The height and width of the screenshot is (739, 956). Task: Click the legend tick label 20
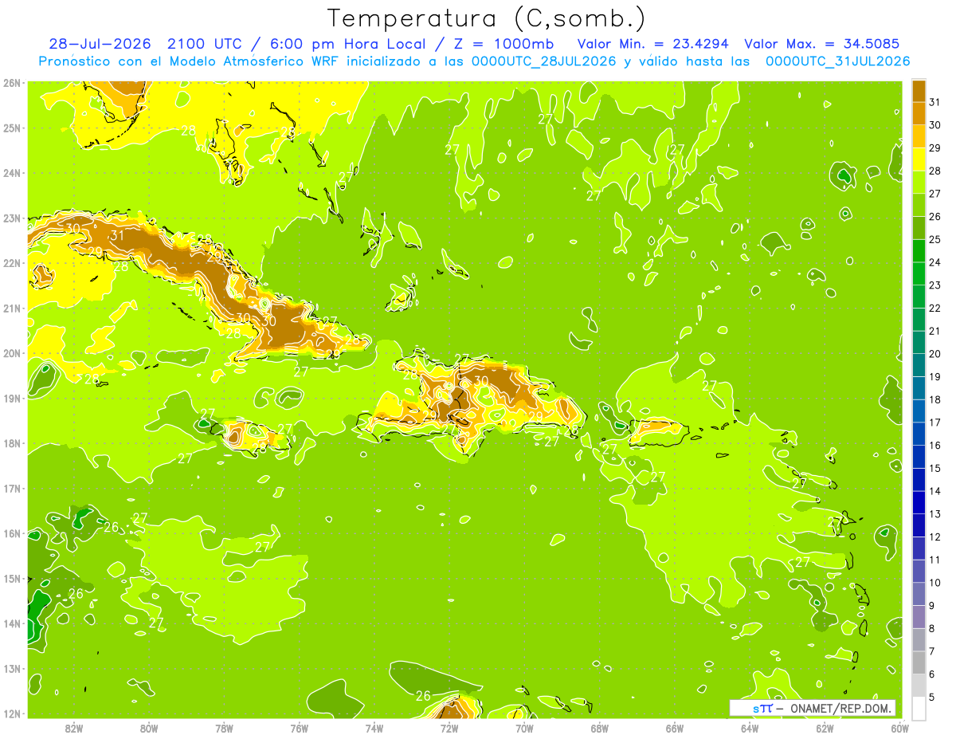pos(934,354)
